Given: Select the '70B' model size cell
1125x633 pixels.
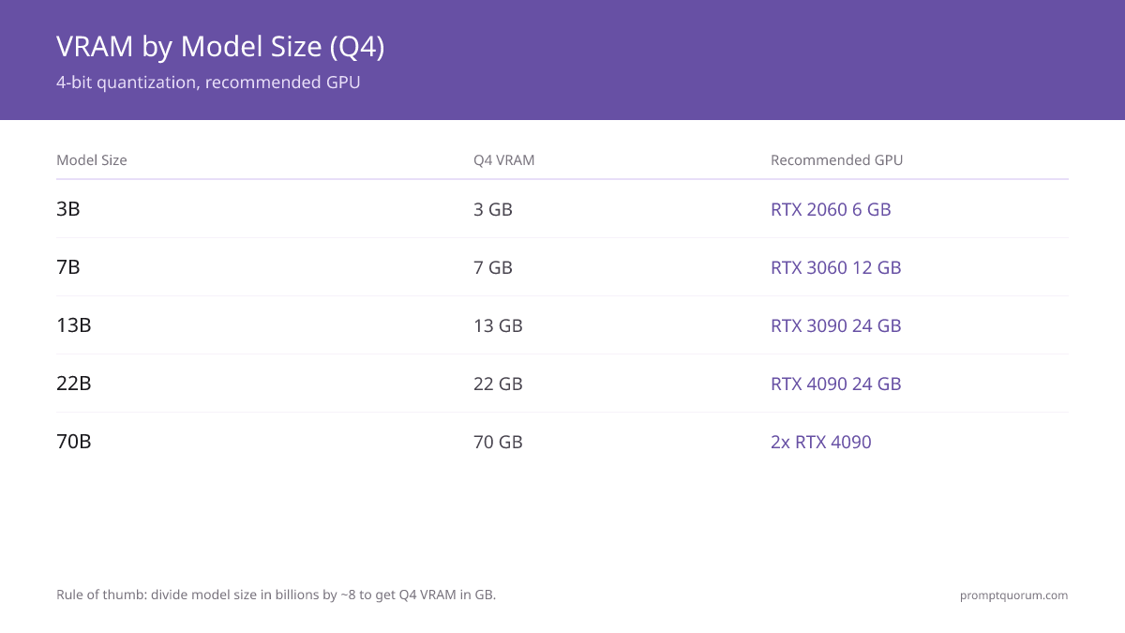Looking at the screenshot, I should [x=74, y=442].
